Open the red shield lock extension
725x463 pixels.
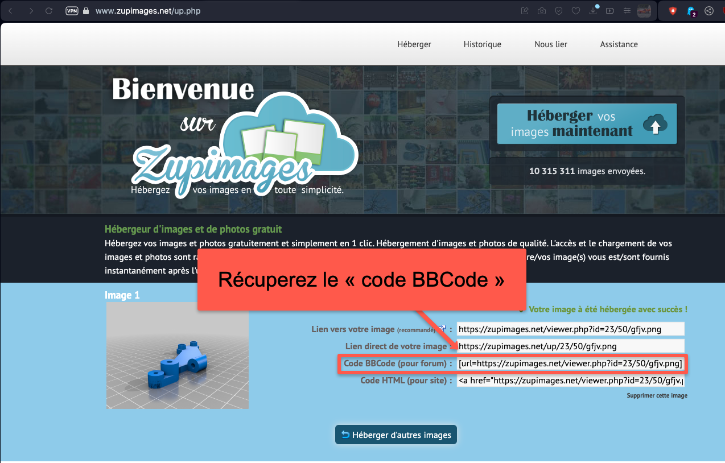[673, 11]
